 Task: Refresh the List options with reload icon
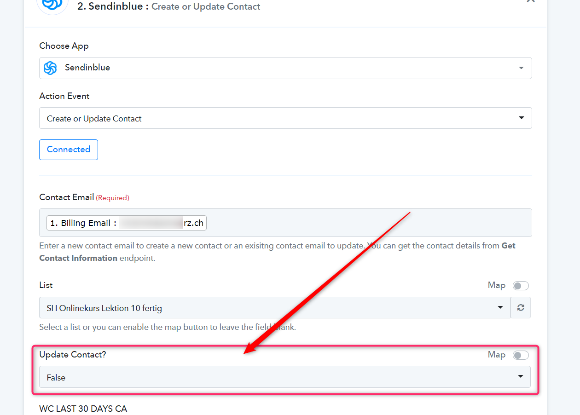pyautogui.click(x=521, y=308)
